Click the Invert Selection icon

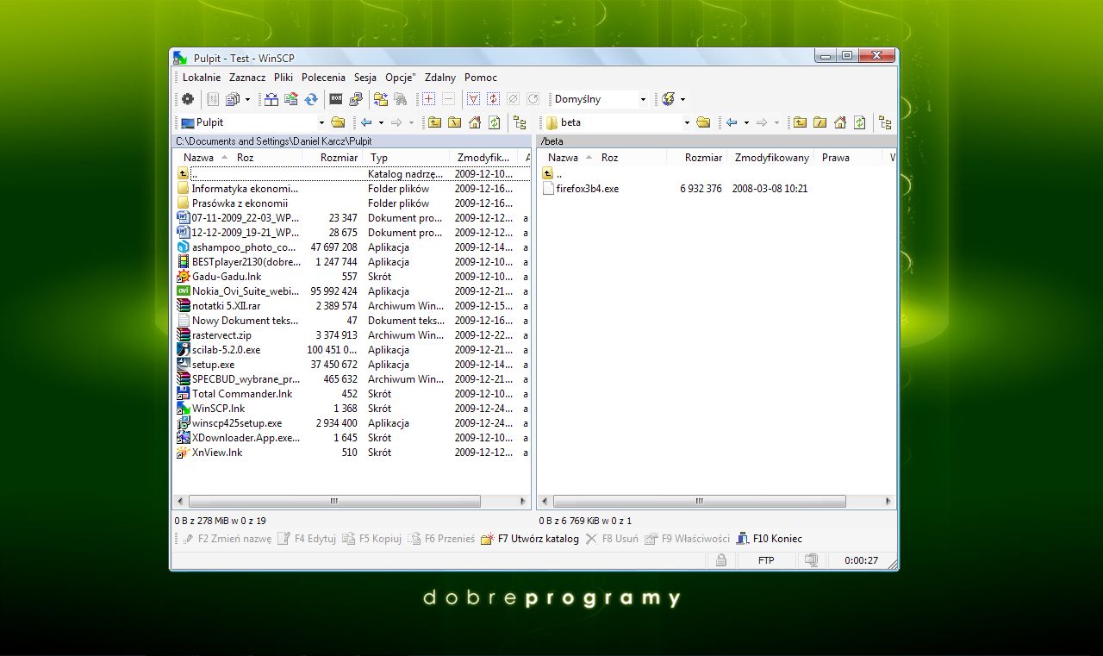pos(493,99)
